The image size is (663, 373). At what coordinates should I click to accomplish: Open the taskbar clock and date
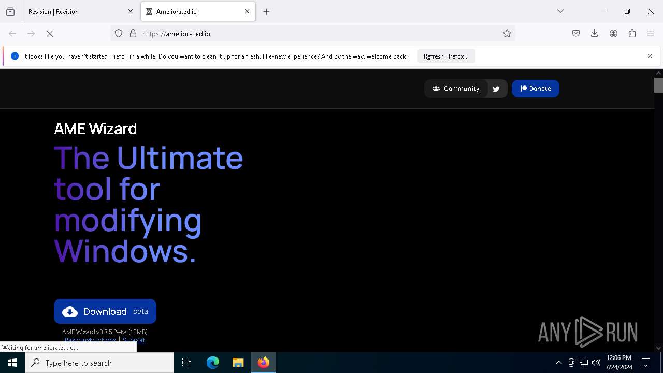click(618, 363)
